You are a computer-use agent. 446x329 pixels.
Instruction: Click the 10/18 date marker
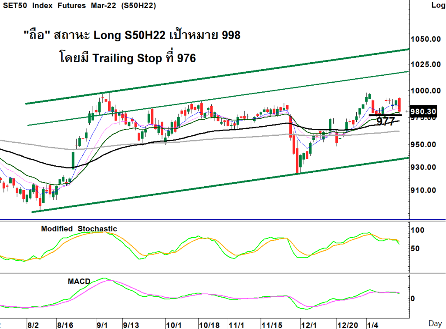209,325
